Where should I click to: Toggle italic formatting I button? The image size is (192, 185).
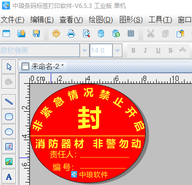pyautogui.click(x=145, y=50)
